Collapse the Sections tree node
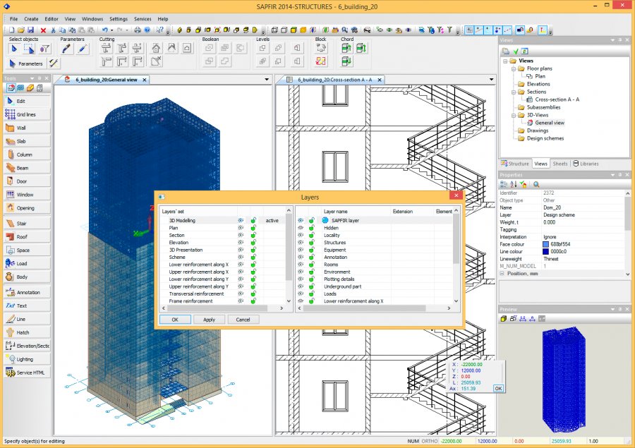635x448 pixels. [x=513, y=92]
